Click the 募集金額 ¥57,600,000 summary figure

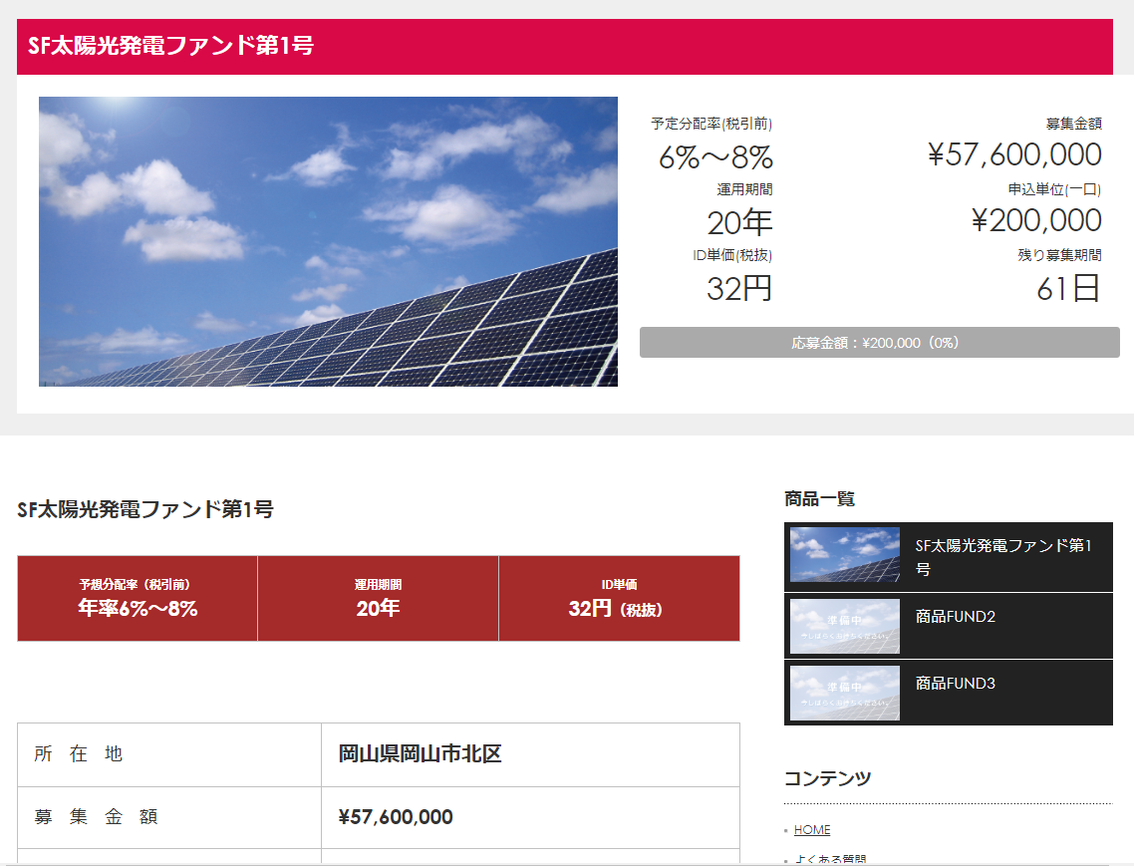(1014, 154)
